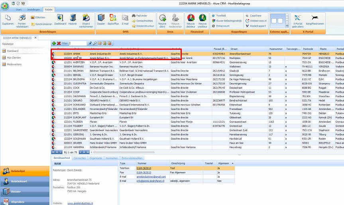344x205 pixels.
Task: Open the Dossier navigation button in sidebar
Action: [25, 191]
